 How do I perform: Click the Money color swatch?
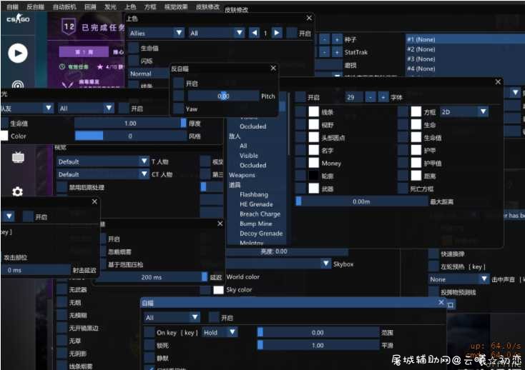[x=313, y=163]
